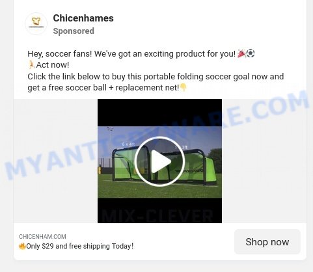Click the portable folding soccer goal sentence
The image size is (313, 272).
pos(156,77)
